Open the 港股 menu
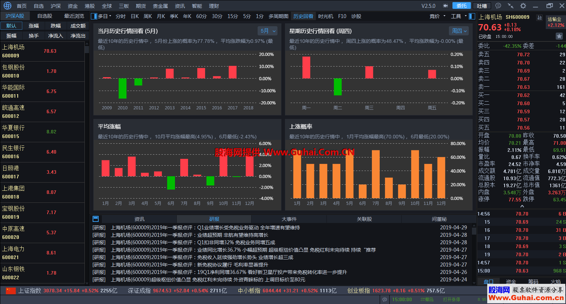Viewport: 566px width, 304px height. 90,6
